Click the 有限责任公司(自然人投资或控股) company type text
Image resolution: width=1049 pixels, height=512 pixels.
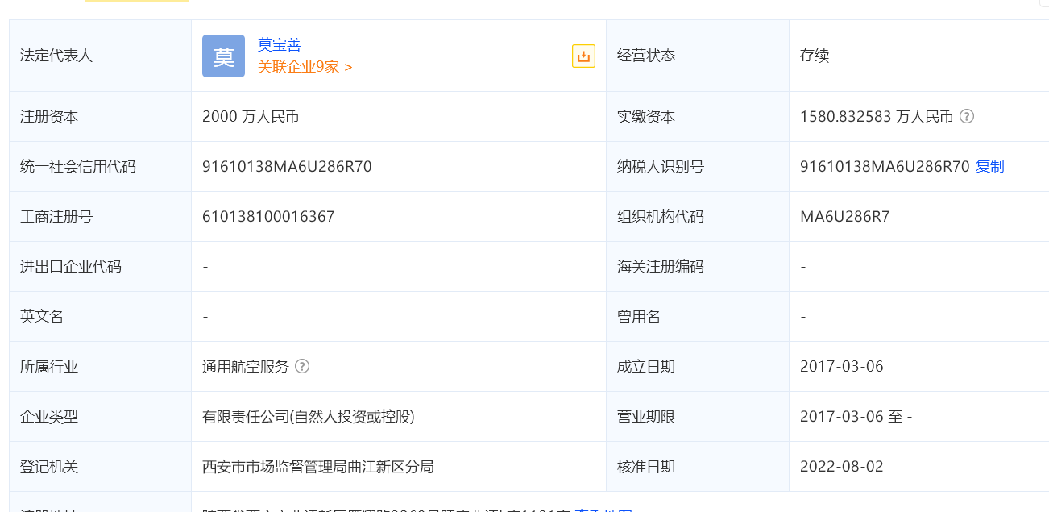coord(309,417)
